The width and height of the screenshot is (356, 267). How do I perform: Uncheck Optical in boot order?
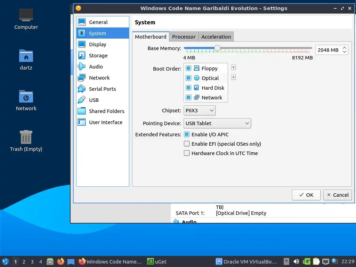click(188, 78)
